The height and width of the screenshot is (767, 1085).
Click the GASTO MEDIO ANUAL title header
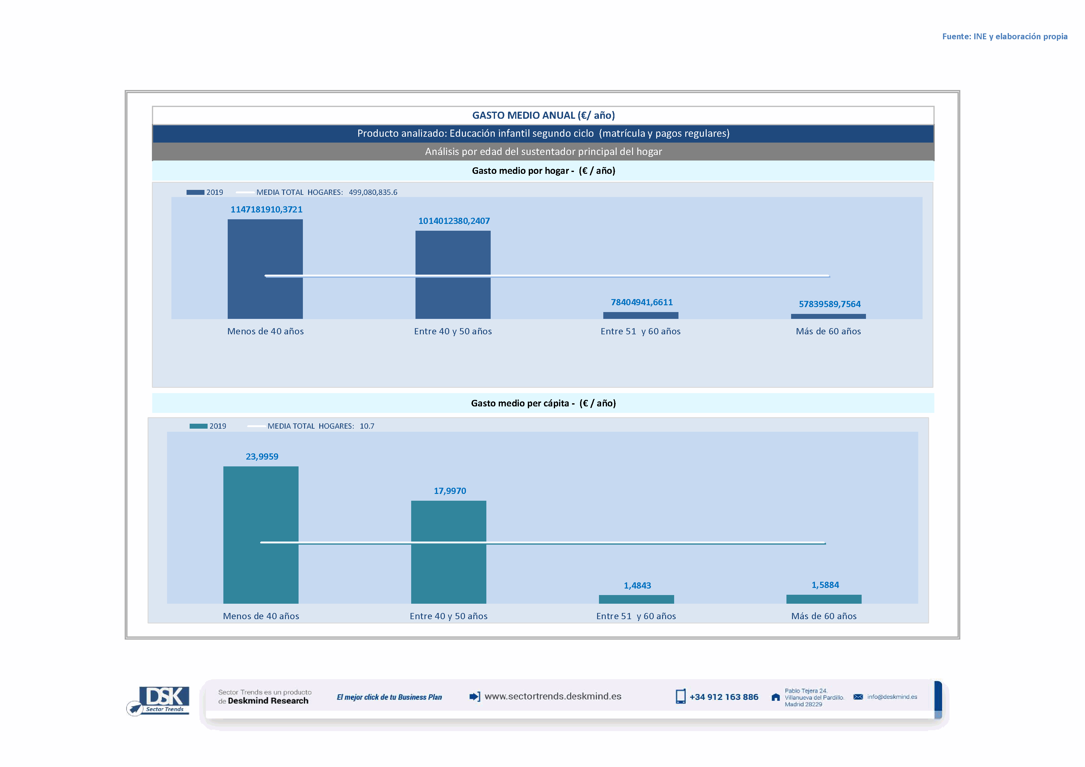tap(543, 115)
